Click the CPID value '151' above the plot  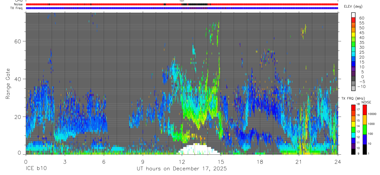[x=182, y=1]
